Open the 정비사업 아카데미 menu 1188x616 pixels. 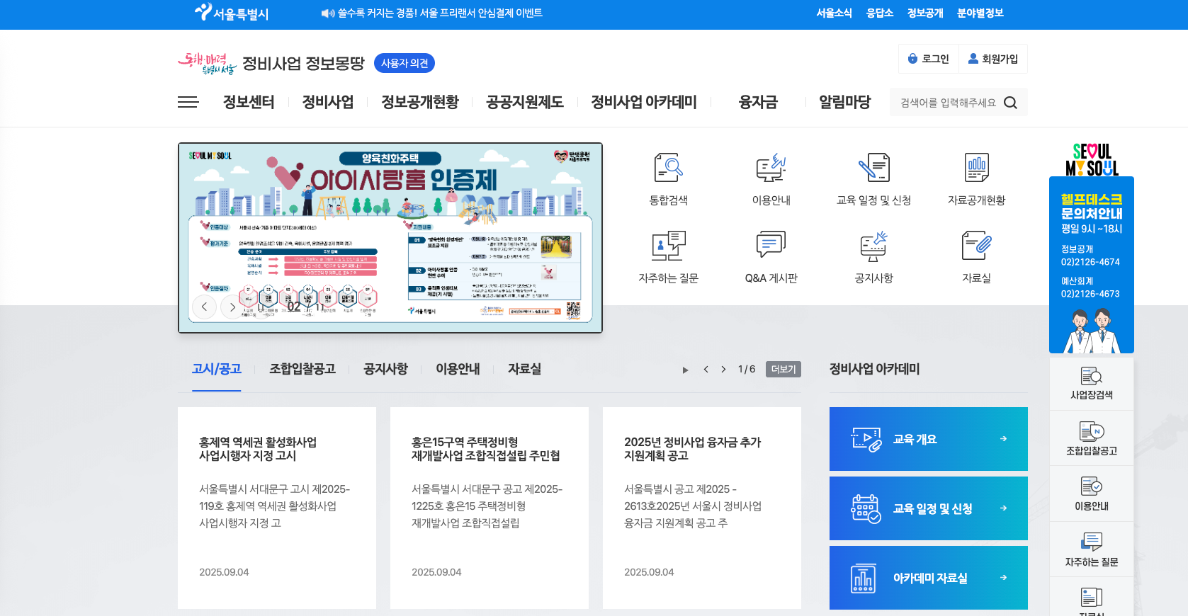pyautogui.click(x=644, y=102)
